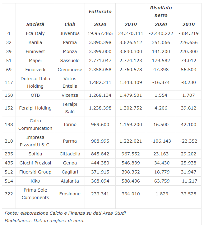Screen dimensions: 204x225
Task: Click the Barilla company name
Action: coord(35,42)
